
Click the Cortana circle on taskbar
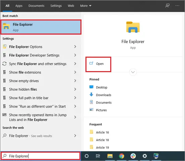[x=86, y=156]
